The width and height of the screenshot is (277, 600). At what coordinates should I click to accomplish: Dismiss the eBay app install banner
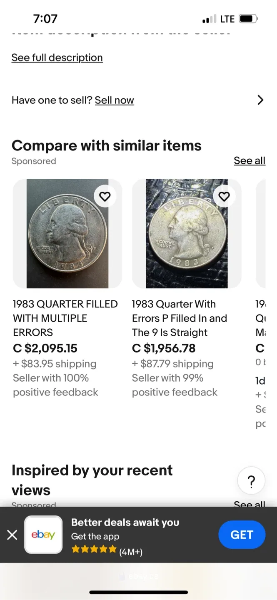[12, 535]
